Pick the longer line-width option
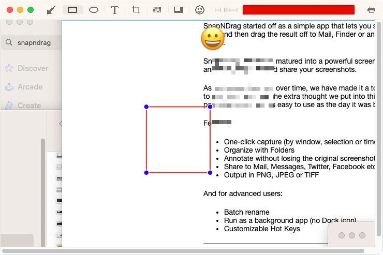Screen dimensions: 383x255 tap(231, 10)
